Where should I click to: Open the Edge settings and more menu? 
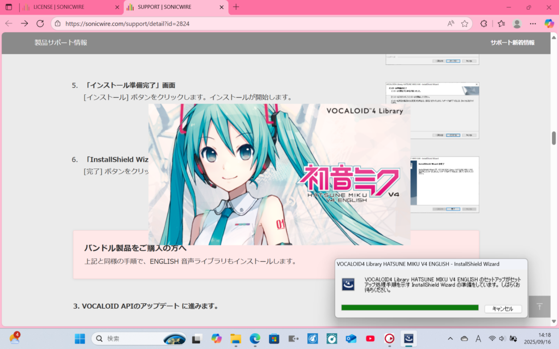coord(533,23)
